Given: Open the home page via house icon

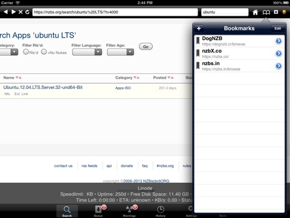Looking at the screenshot, I should point(255,12).
